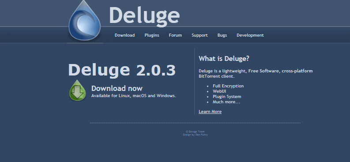Open the Download nav item

tap(124, 35)
